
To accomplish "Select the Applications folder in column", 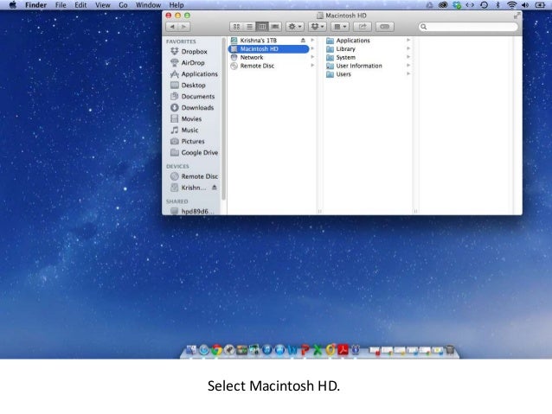I will pyautogui.click(x=352, y=41).
